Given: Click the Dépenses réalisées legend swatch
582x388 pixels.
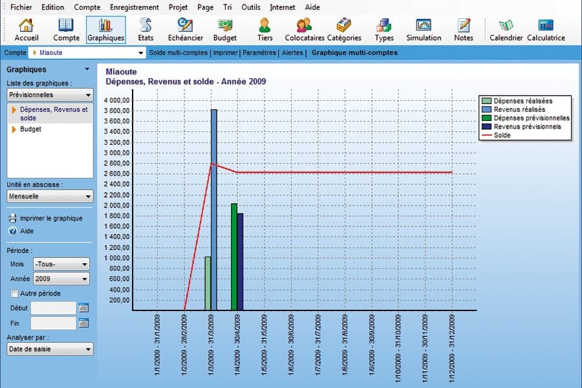Looking at the screenshot, I should (486, 101).
